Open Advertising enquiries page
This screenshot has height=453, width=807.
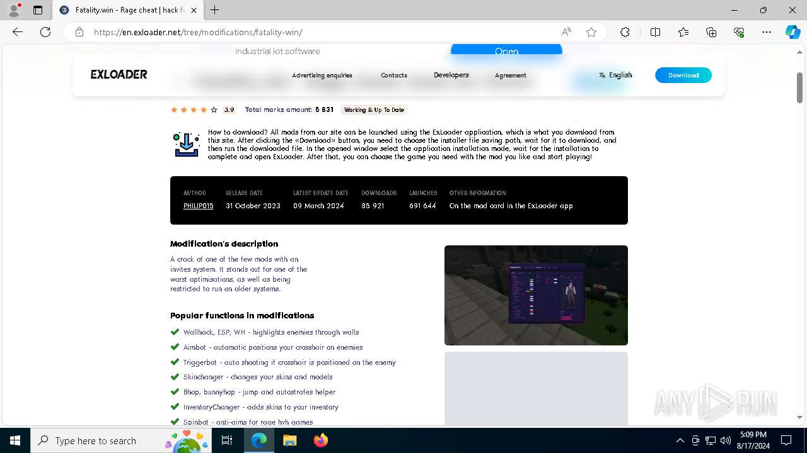(322, 75)
